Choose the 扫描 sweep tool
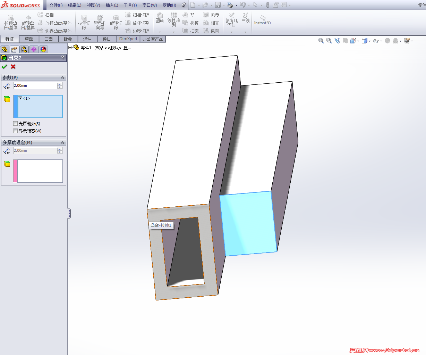The image size is (426, 355). pos(46,15)
